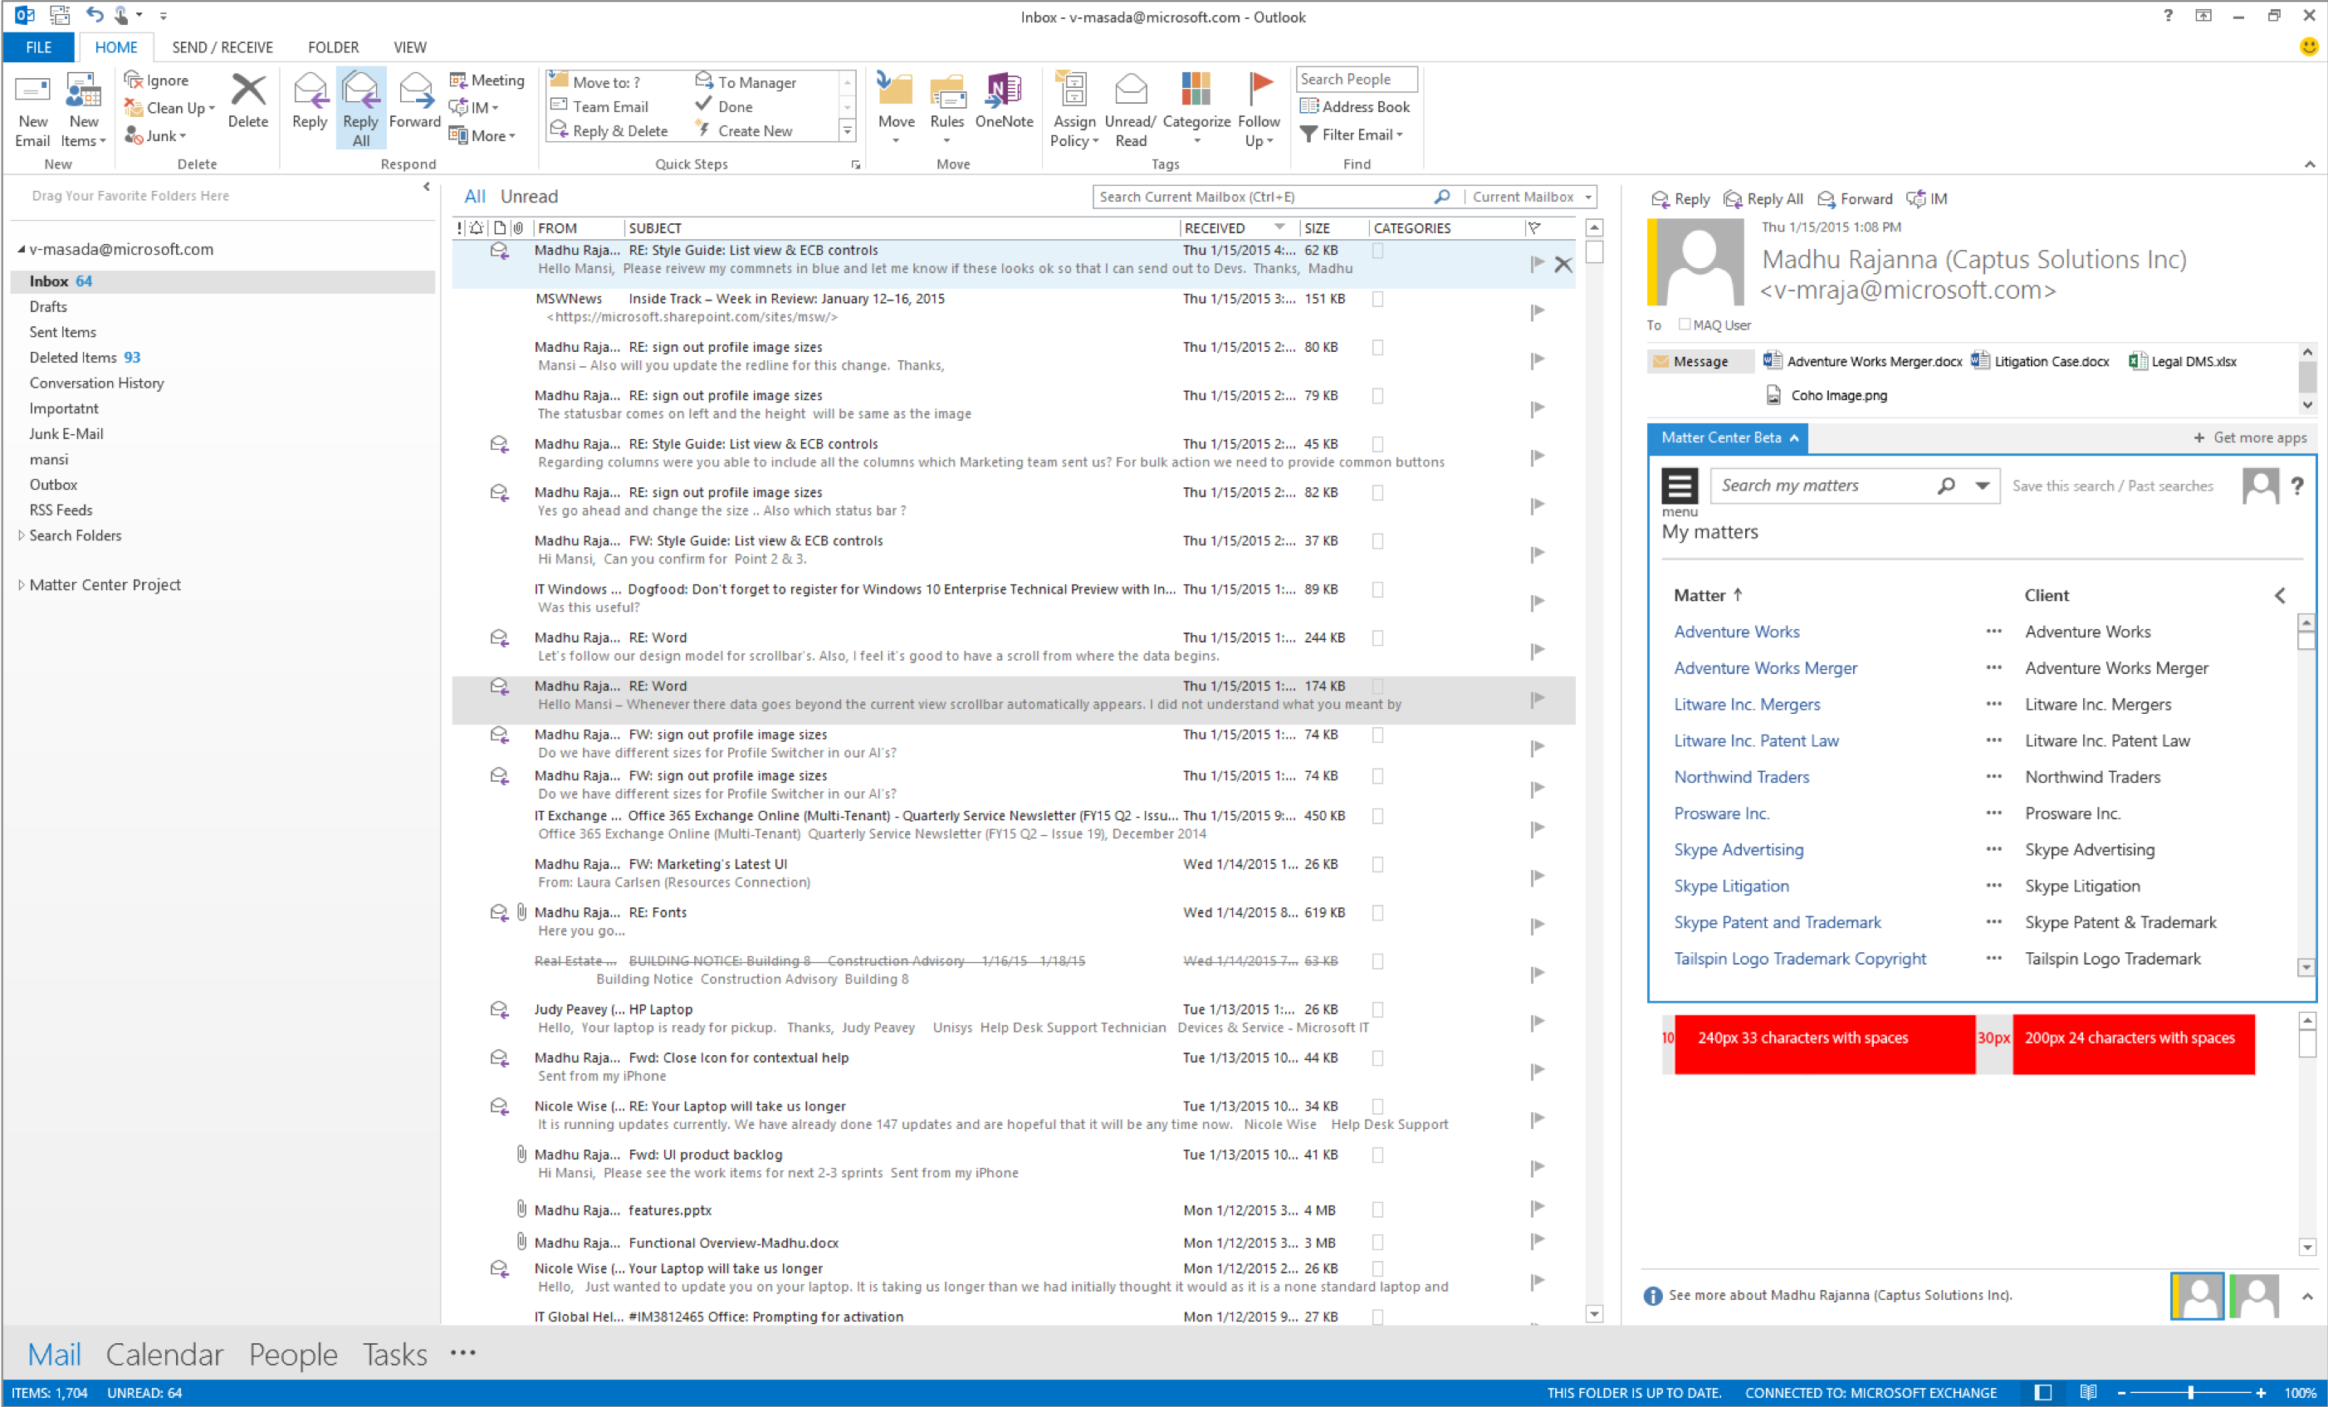
Task: Expand the Search Folders tree node
Action: (21, 535)
